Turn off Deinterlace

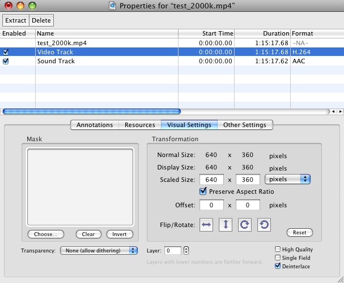coord(278,266)
